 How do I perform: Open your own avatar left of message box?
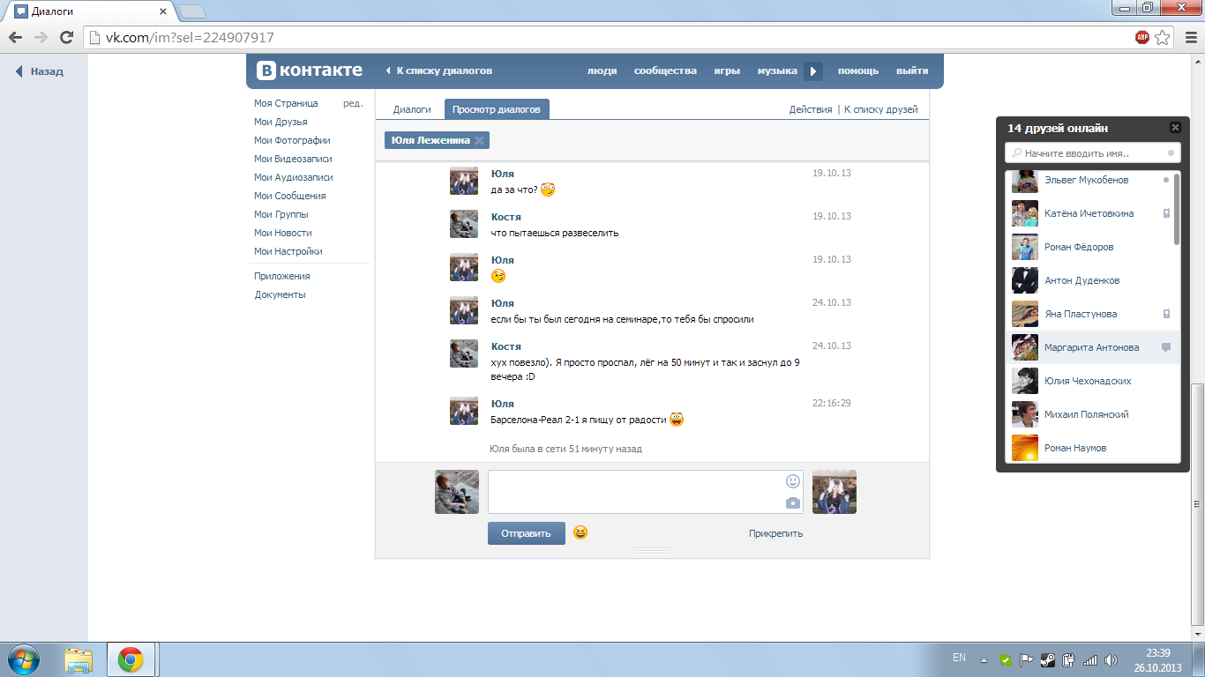(457, 492)
